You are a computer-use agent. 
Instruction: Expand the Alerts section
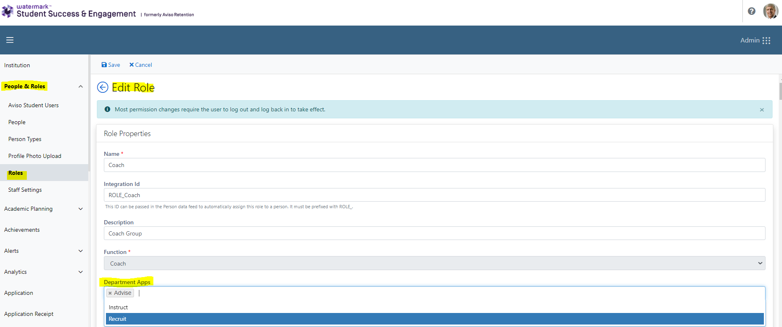point(81,251)
